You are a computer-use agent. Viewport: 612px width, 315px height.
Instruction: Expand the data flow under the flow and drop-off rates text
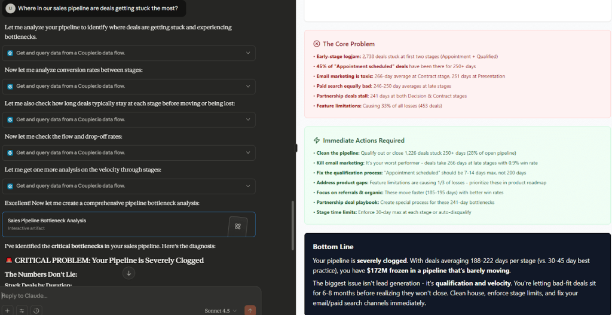[x=248, y=153]
